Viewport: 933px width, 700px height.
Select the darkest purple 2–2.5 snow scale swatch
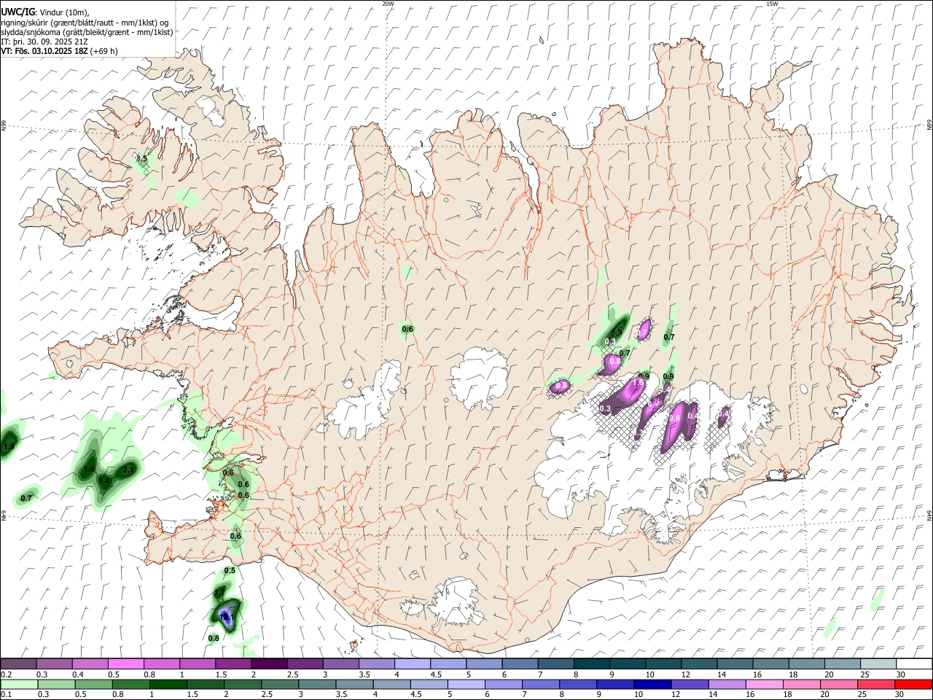tap(269, 664)
